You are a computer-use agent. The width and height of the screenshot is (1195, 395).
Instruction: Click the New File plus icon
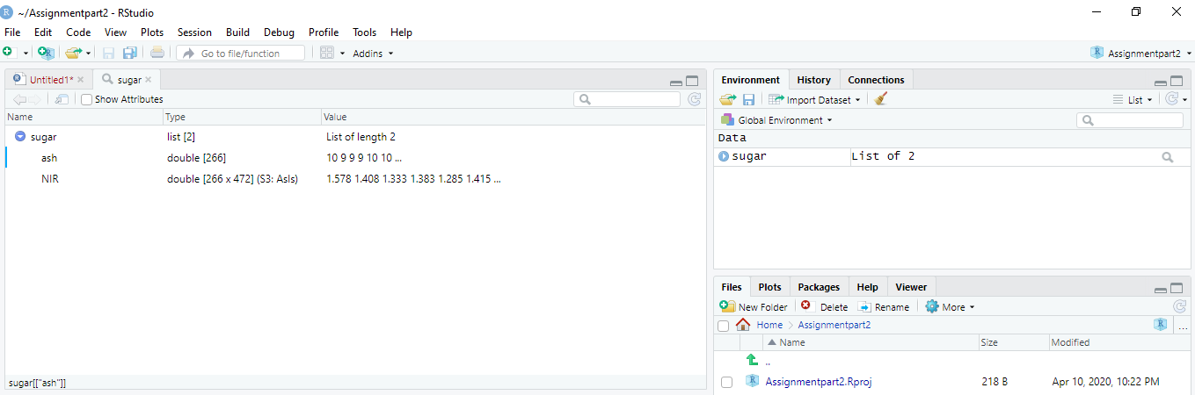[x=9, y=53]
